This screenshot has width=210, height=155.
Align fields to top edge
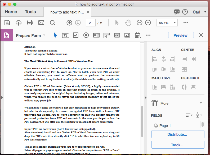tap(155, 69)
